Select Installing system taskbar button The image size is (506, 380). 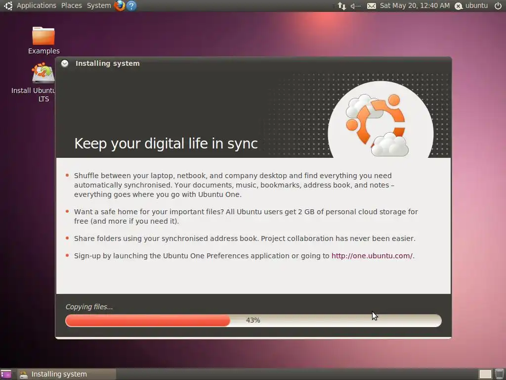[67, 374]
